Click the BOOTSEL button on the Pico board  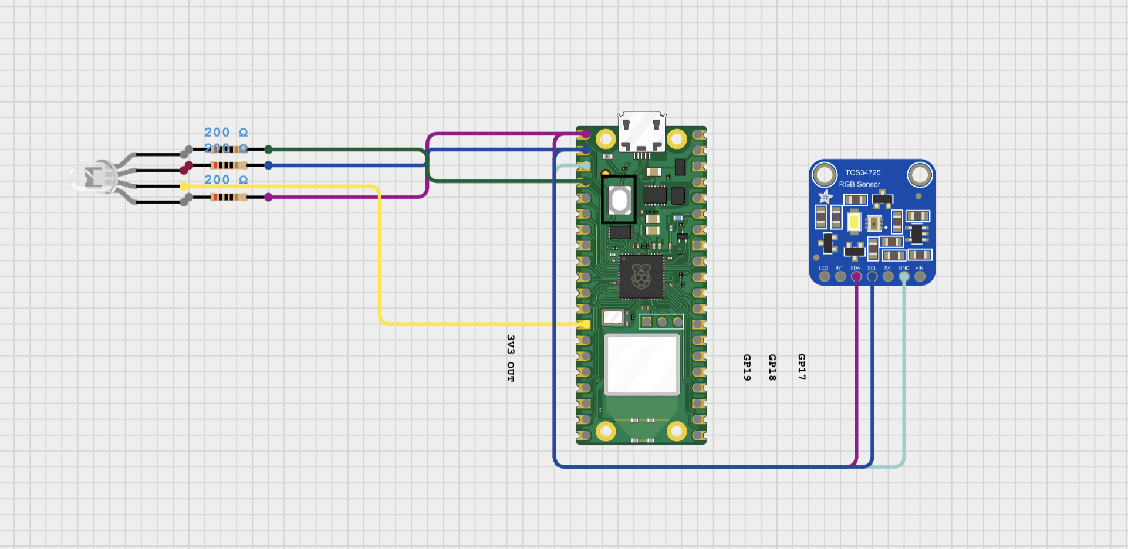[x=619, y=200]
